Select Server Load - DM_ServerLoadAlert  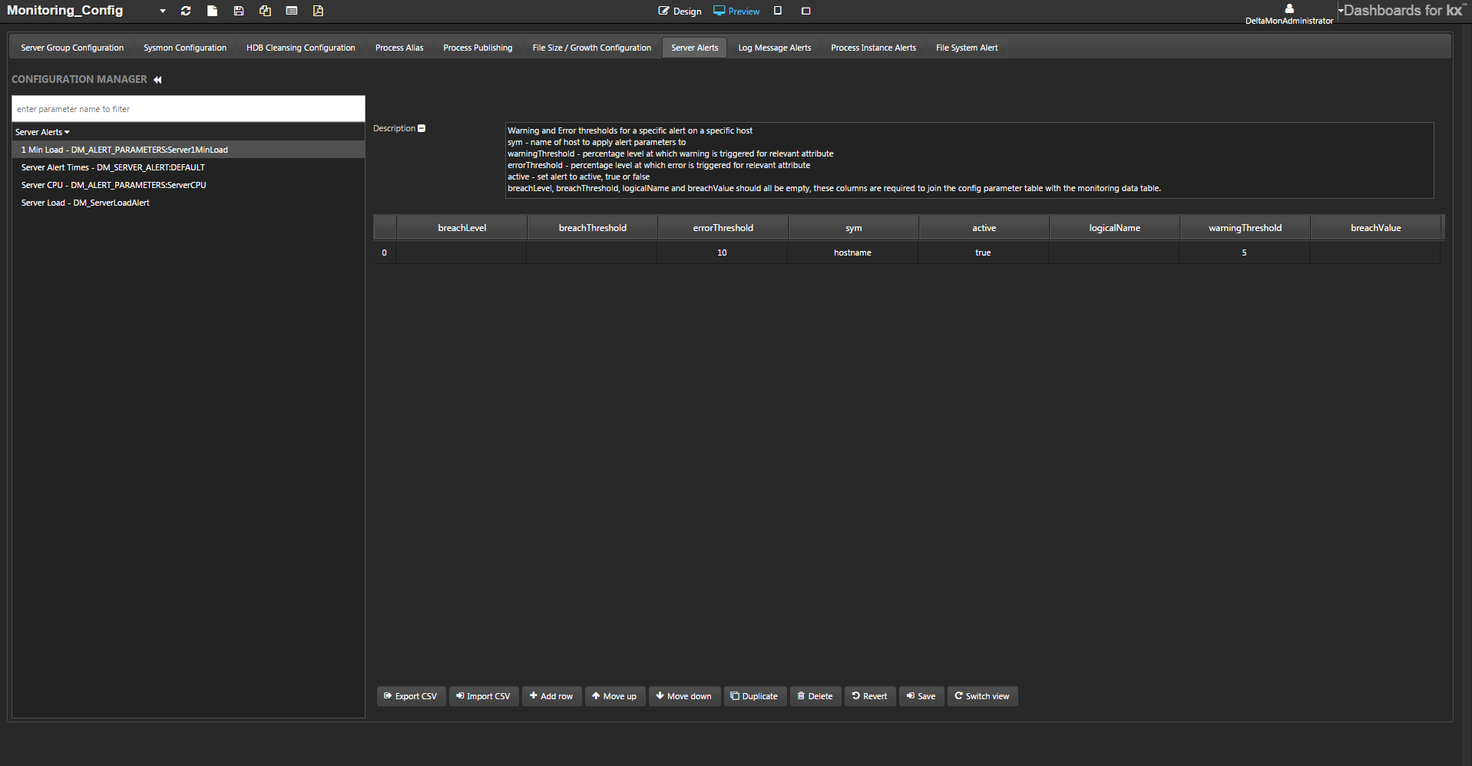click(x=188, y=203)
